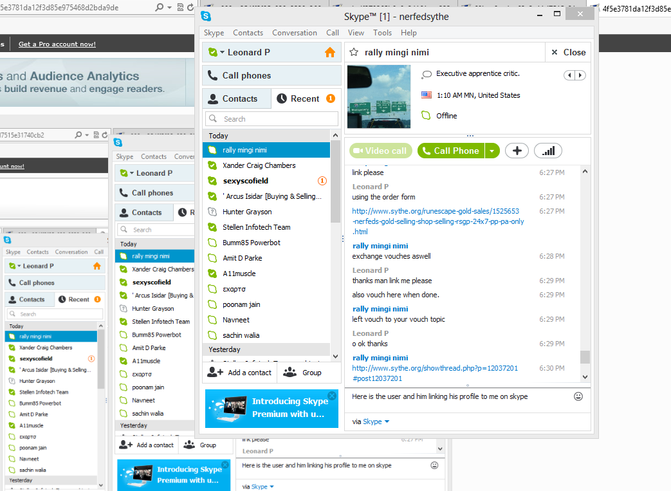Viewport: 671px width, 491px height.
Task: Expand the Call Phone dropdown arrow
Action: [x=492, y=151]
